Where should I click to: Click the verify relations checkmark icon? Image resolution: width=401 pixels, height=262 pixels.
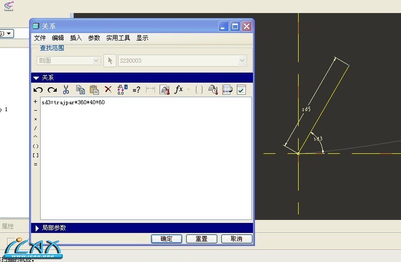pos(241,90)
